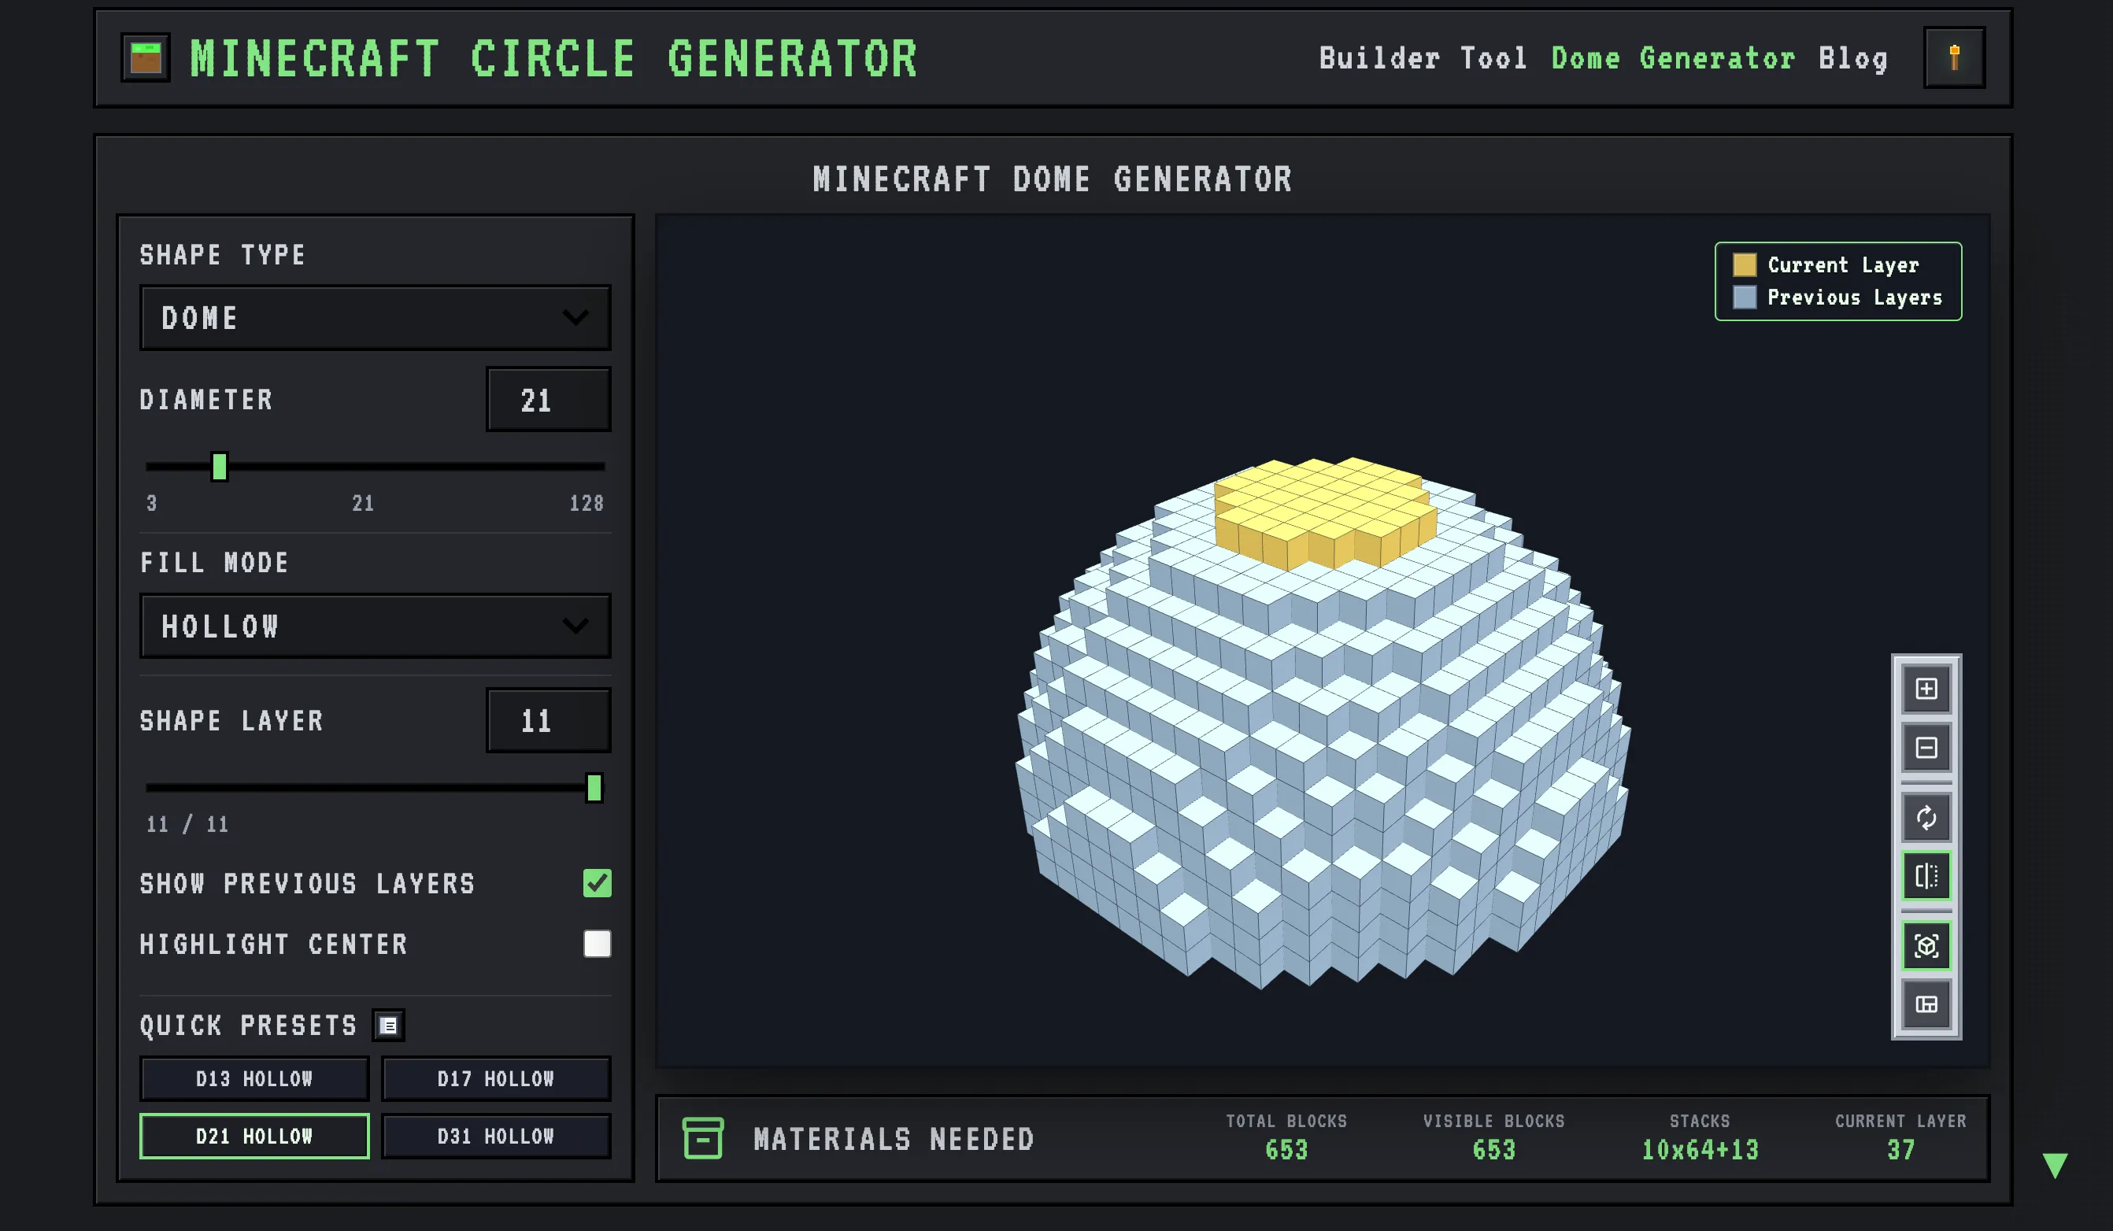Click the Total Blocks value 653
Image resolution: width=2113 pixels, height=1231 pixels.
click(x=1286, y=1150)
